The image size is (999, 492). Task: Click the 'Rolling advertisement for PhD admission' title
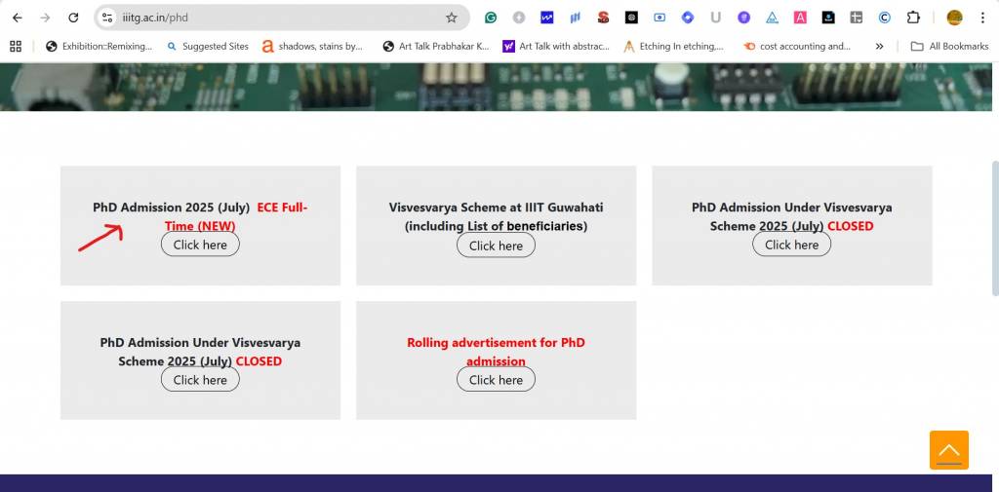496,352
